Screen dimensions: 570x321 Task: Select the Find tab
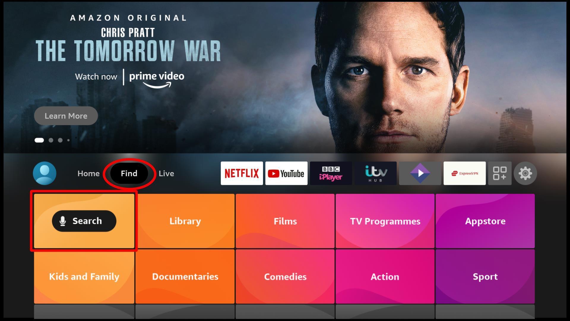coord(129,173)
